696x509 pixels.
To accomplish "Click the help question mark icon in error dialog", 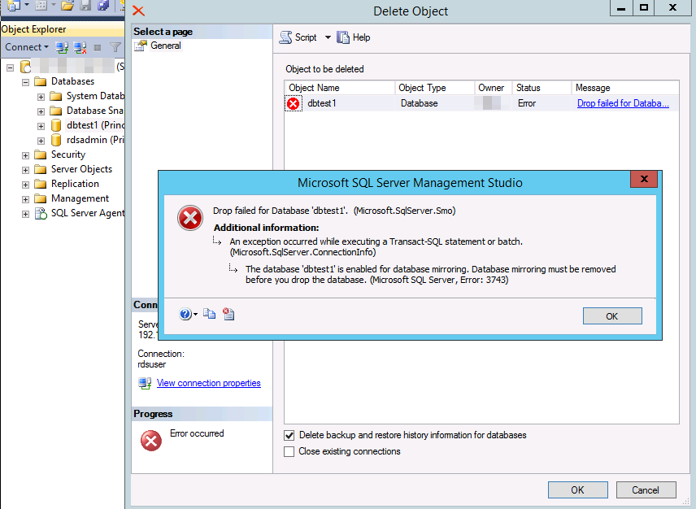I will [x=185, y=314].
